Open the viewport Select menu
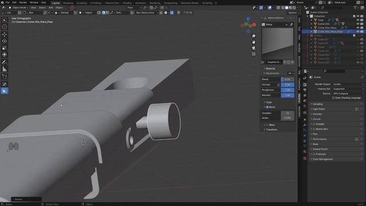366x206 pixels. click(x=42, y=7)
